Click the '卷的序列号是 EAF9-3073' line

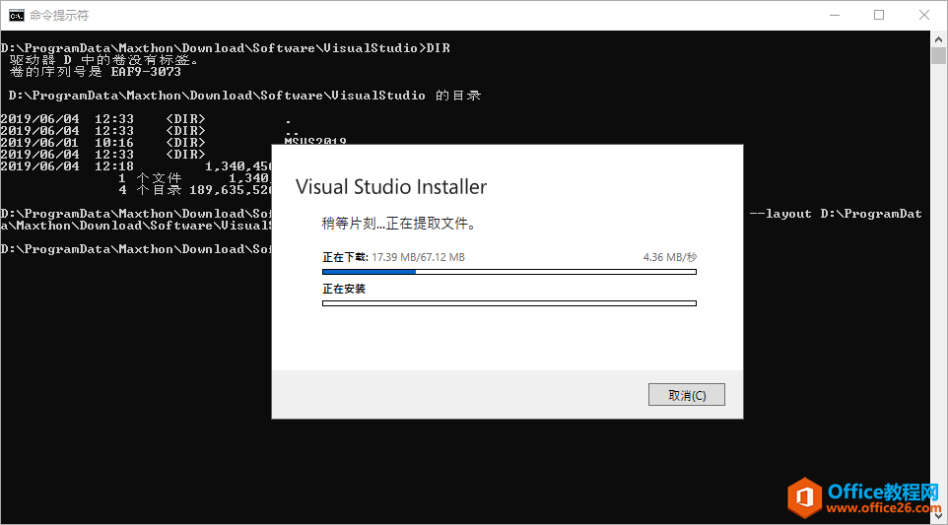click(x=95, y=71)
